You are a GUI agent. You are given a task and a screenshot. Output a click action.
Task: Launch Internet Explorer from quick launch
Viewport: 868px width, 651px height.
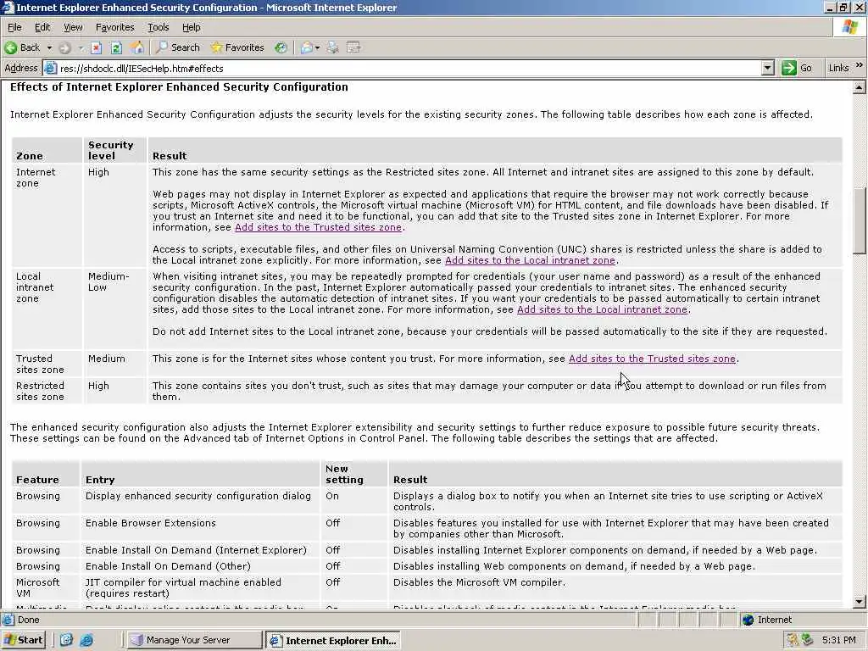point(86,640)
